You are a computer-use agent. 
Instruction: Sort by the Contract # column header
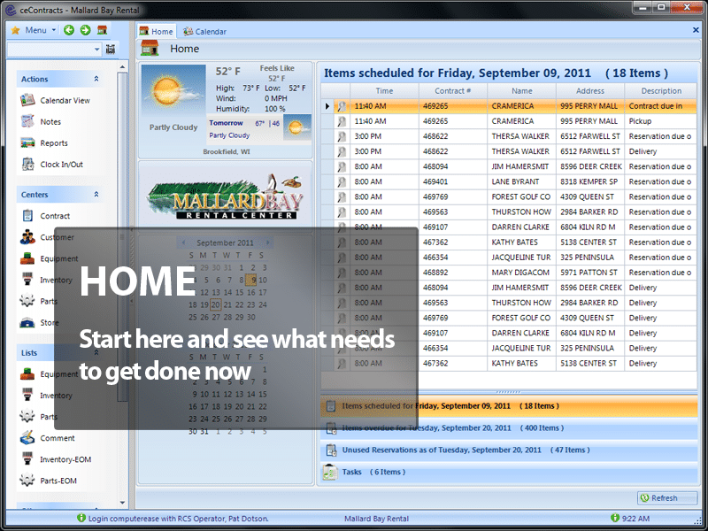[453, 91]
